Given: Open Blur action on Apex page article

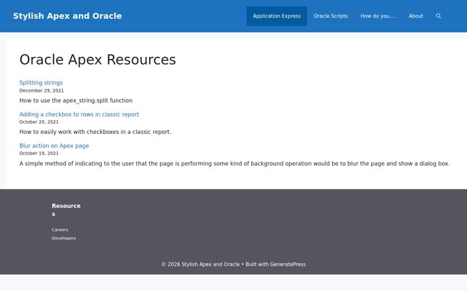Looking at the screenshot, I should click(54, 145).
